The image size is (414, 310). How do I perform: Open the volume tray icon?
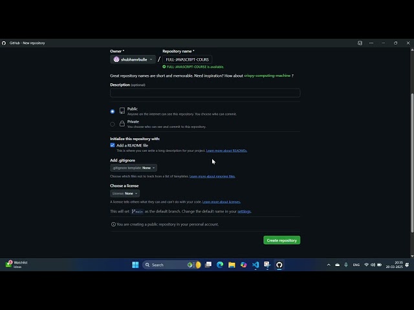click(373, 265)
